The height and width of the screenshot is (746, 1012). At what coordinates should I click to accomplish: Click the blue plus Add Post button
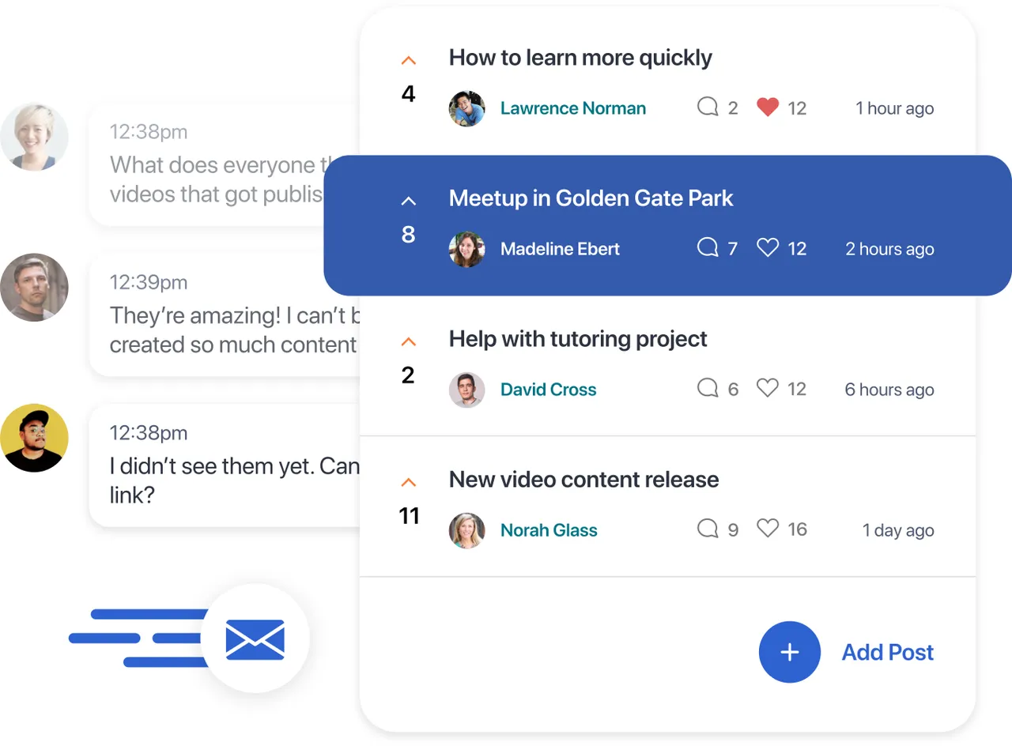[x=790, y=652]
